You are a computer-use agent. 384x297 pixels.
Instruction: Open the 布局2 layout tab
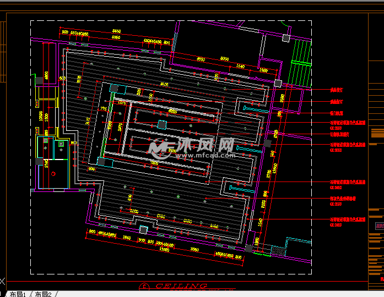coord(43,294)
